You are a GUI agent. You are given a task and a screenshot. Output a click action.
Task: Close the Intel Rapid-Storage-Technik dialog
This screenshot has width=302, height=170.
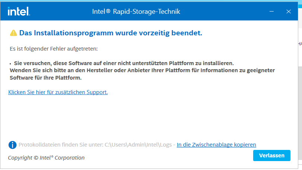tap(288, 12)
